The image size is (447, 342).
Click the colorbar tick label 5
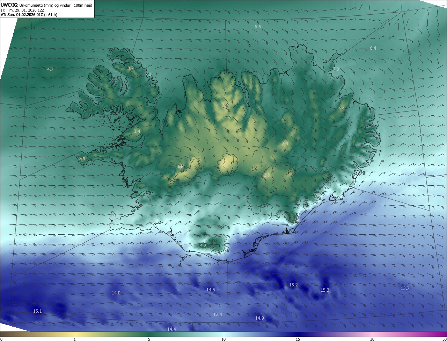pos(149,339)
